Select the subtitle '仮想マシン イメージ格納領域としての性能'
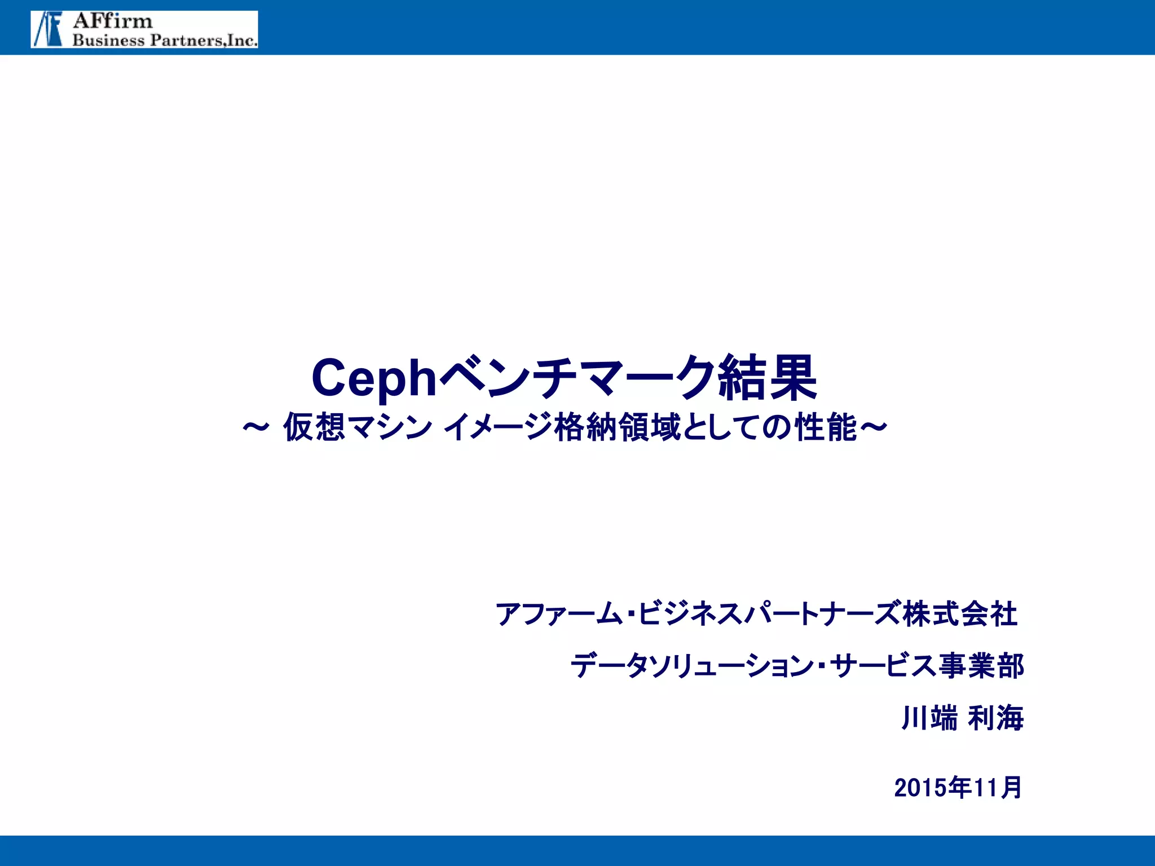Viewport: 1155px width, 866px height. (x=570, y=427)
